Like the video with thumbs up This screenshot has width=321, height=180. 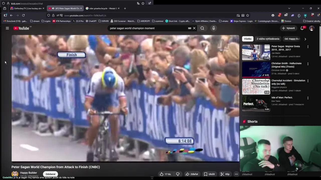pos(166,174)
